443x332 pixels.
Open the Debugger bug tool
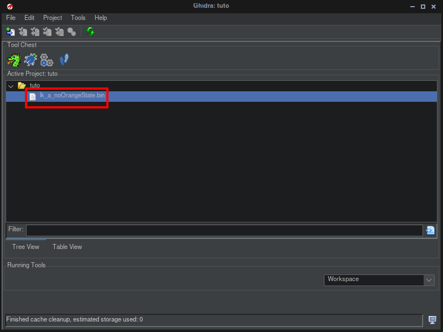(30, 60)
